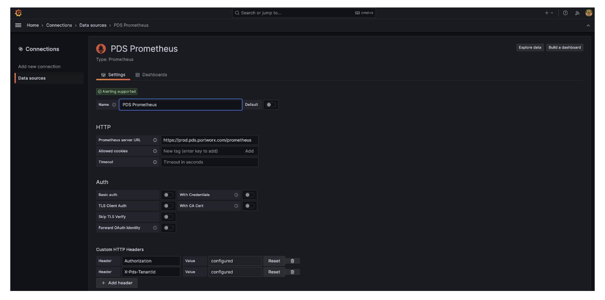The image size is (605, 300).
Task: Click info icon for With CA Cert
Action: (236, 206)
